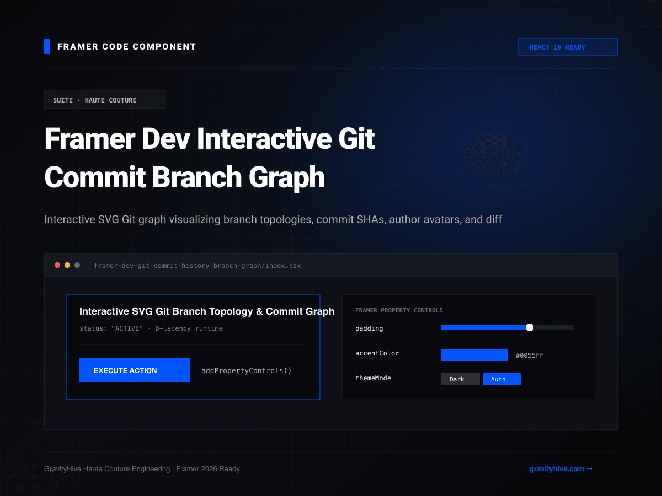Click the accentColor label

tap(377, 353)
